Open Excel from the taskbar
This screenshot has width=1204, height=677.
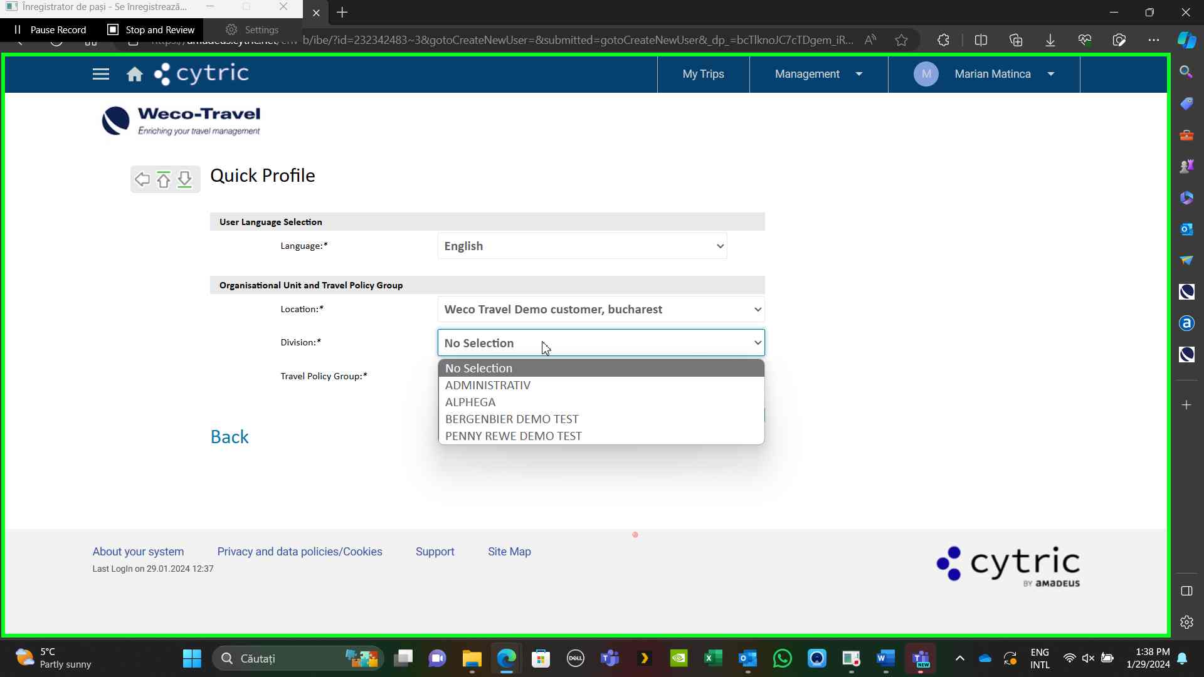pyautogui.click(x=713, y=658)
